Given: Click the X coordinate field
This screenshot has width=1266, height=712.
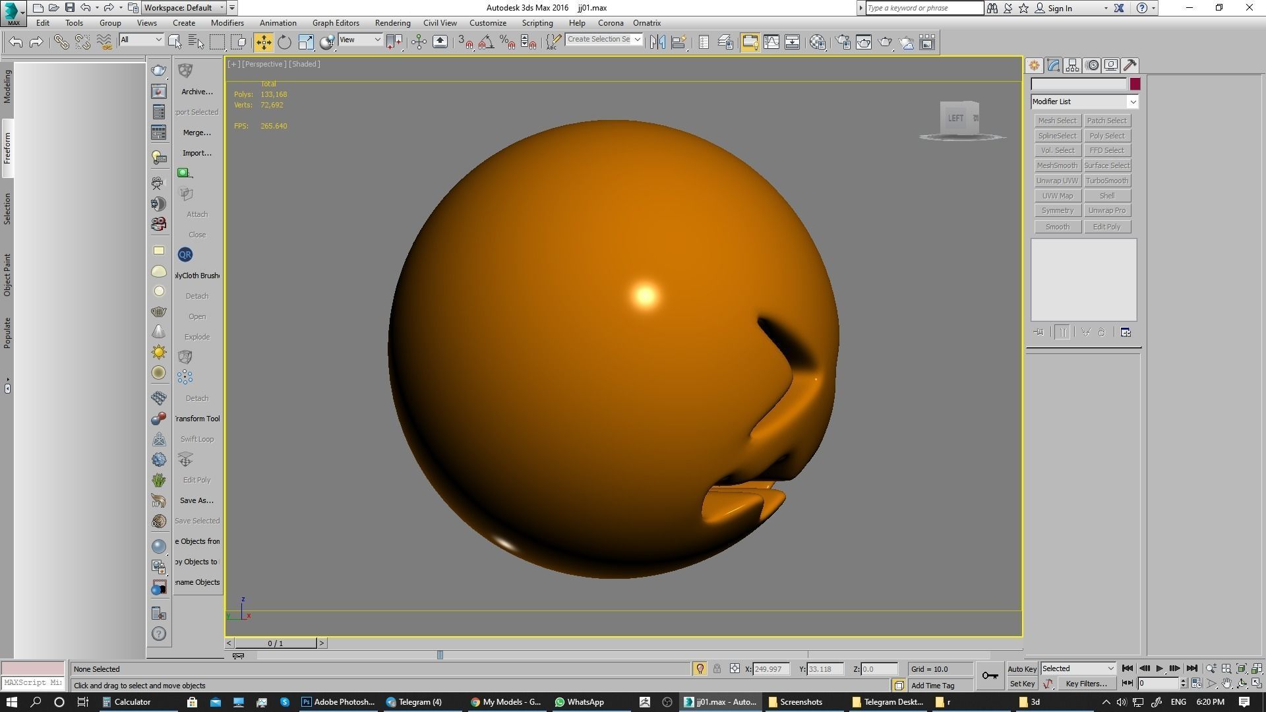Looking at the screenshot, I should click(x=771, y=668).
